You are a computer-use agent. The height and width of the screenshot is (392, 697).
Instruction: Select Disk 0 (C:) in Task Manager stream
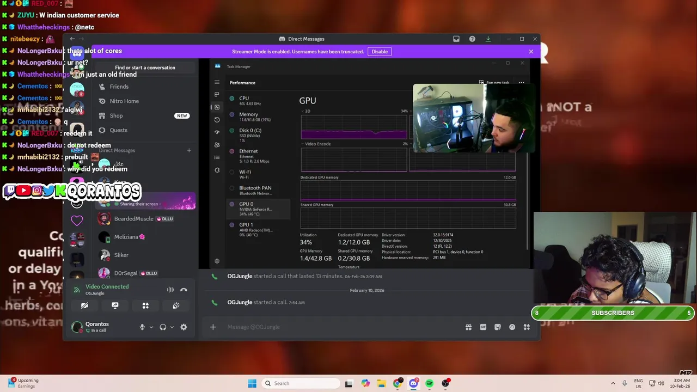pos(259,134)
